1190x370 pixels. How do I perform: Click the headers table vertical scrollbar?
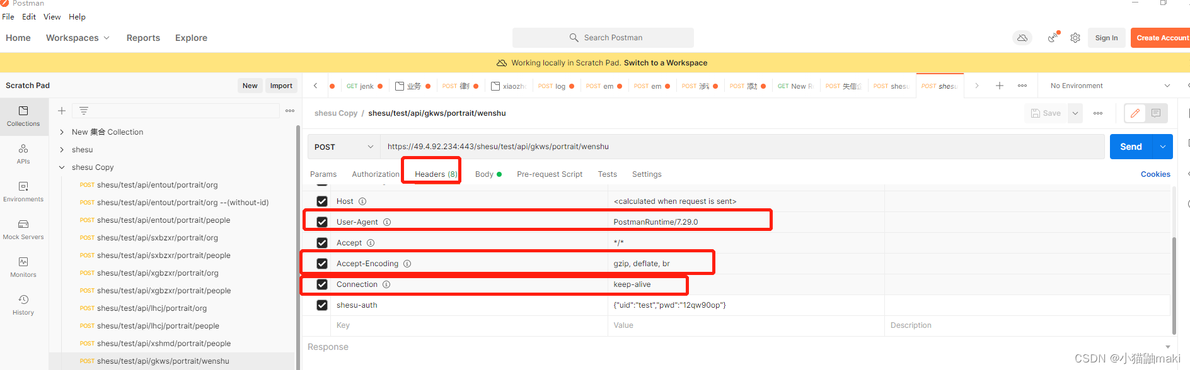point(1174,286)
